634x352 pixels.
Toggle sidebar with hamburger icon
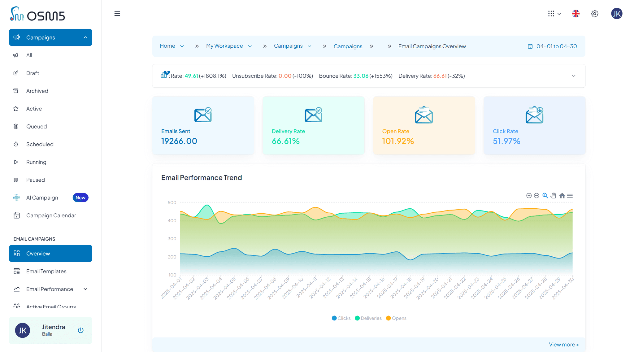[117, 14]
